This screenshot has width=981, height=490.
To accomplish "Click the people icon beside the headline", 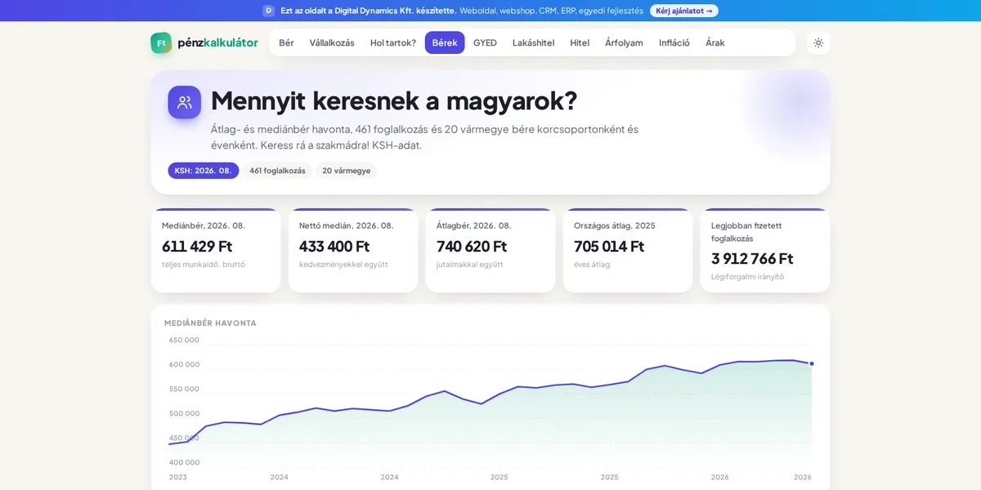I will [185, 102].
